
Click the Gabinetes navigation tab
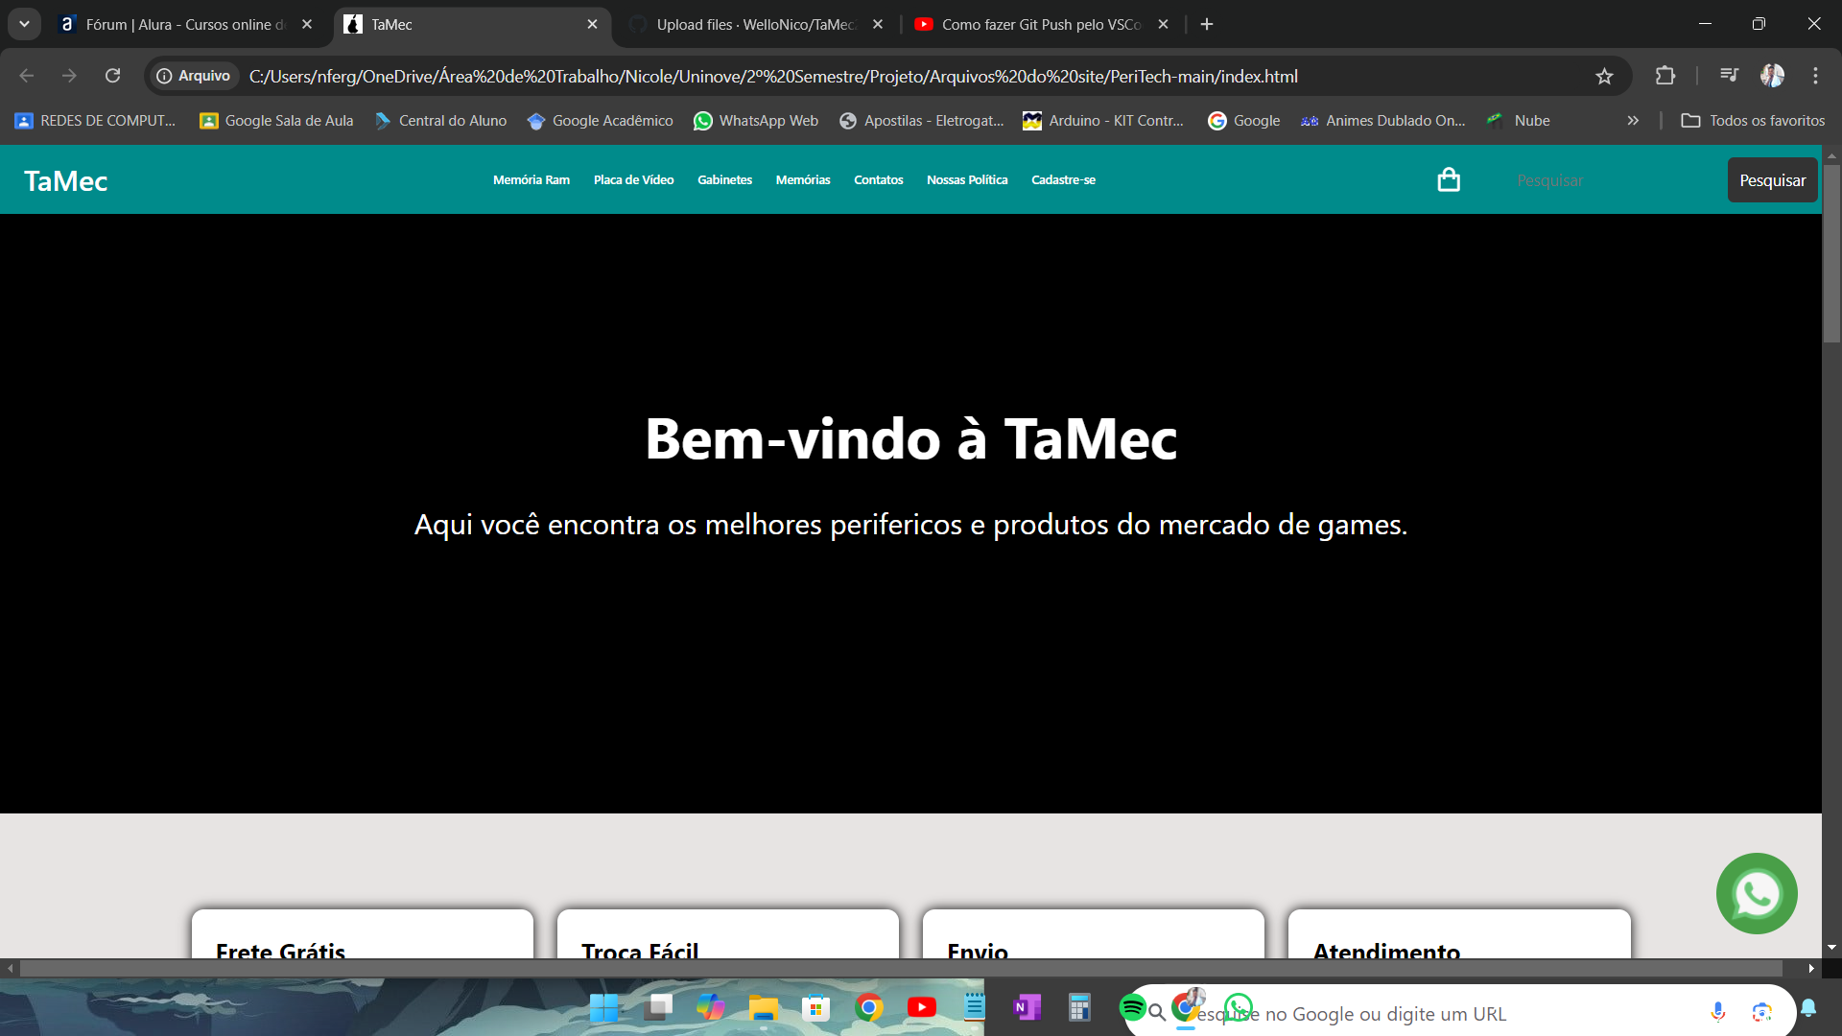(725, 179)
